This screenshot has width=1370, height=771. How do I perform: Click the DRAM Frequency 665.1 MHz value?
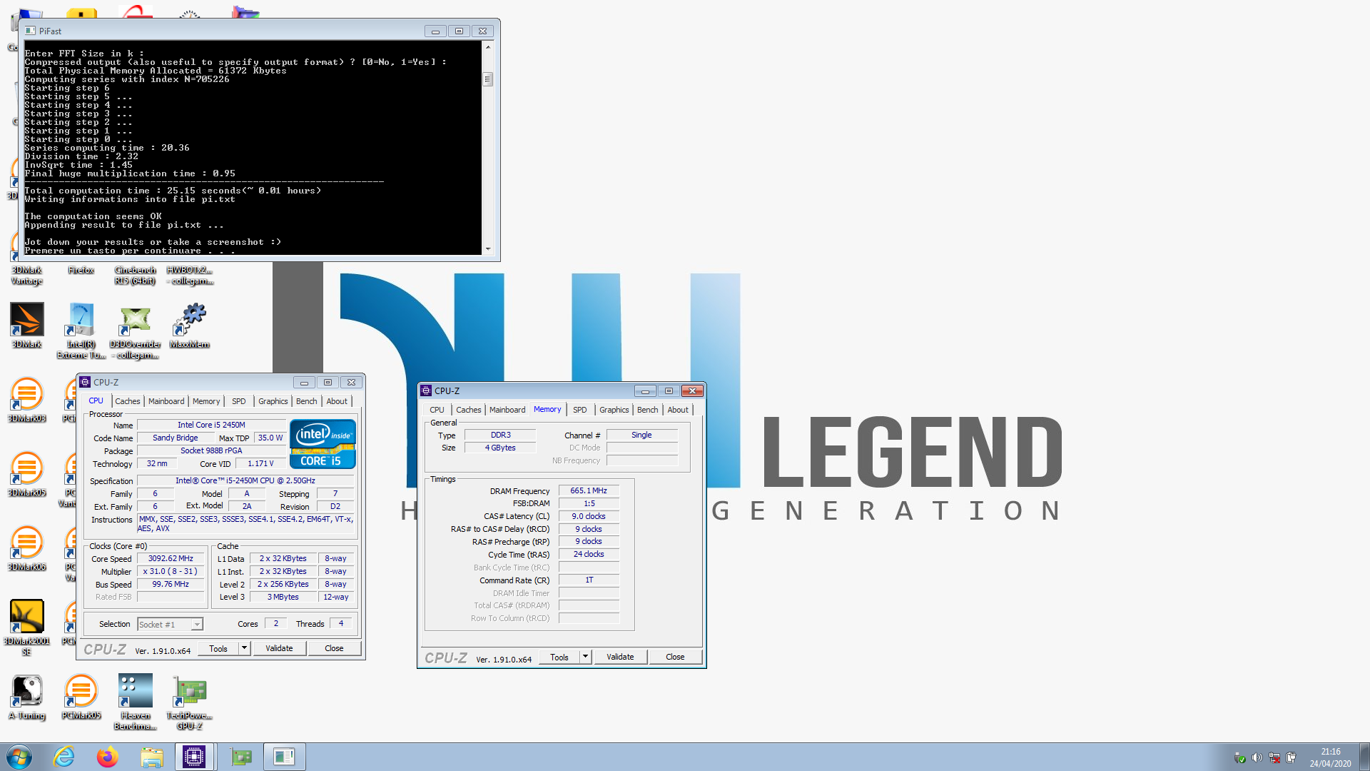pos(589,491)
